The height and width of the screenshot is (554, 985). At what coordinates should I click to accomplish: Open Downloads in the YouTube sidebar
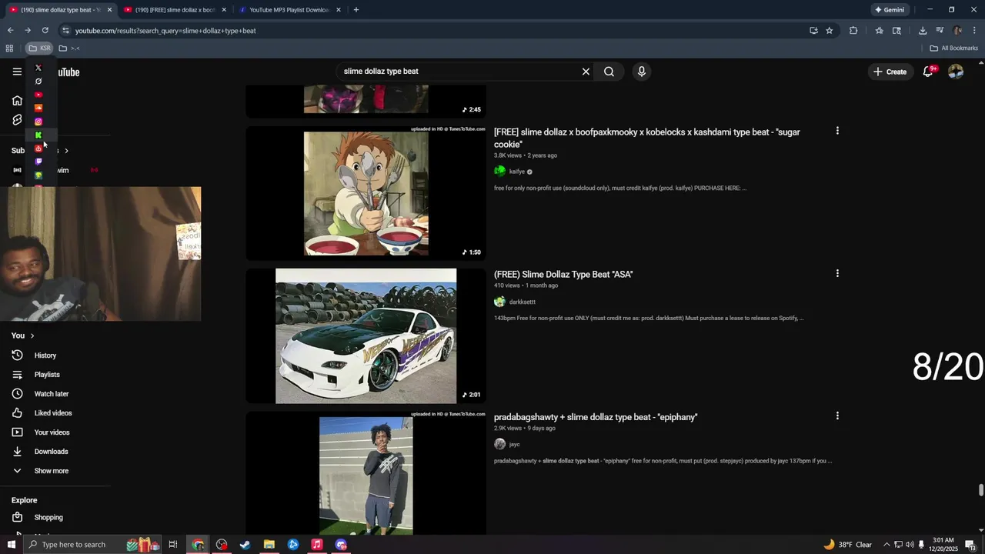tap(51, 452)
